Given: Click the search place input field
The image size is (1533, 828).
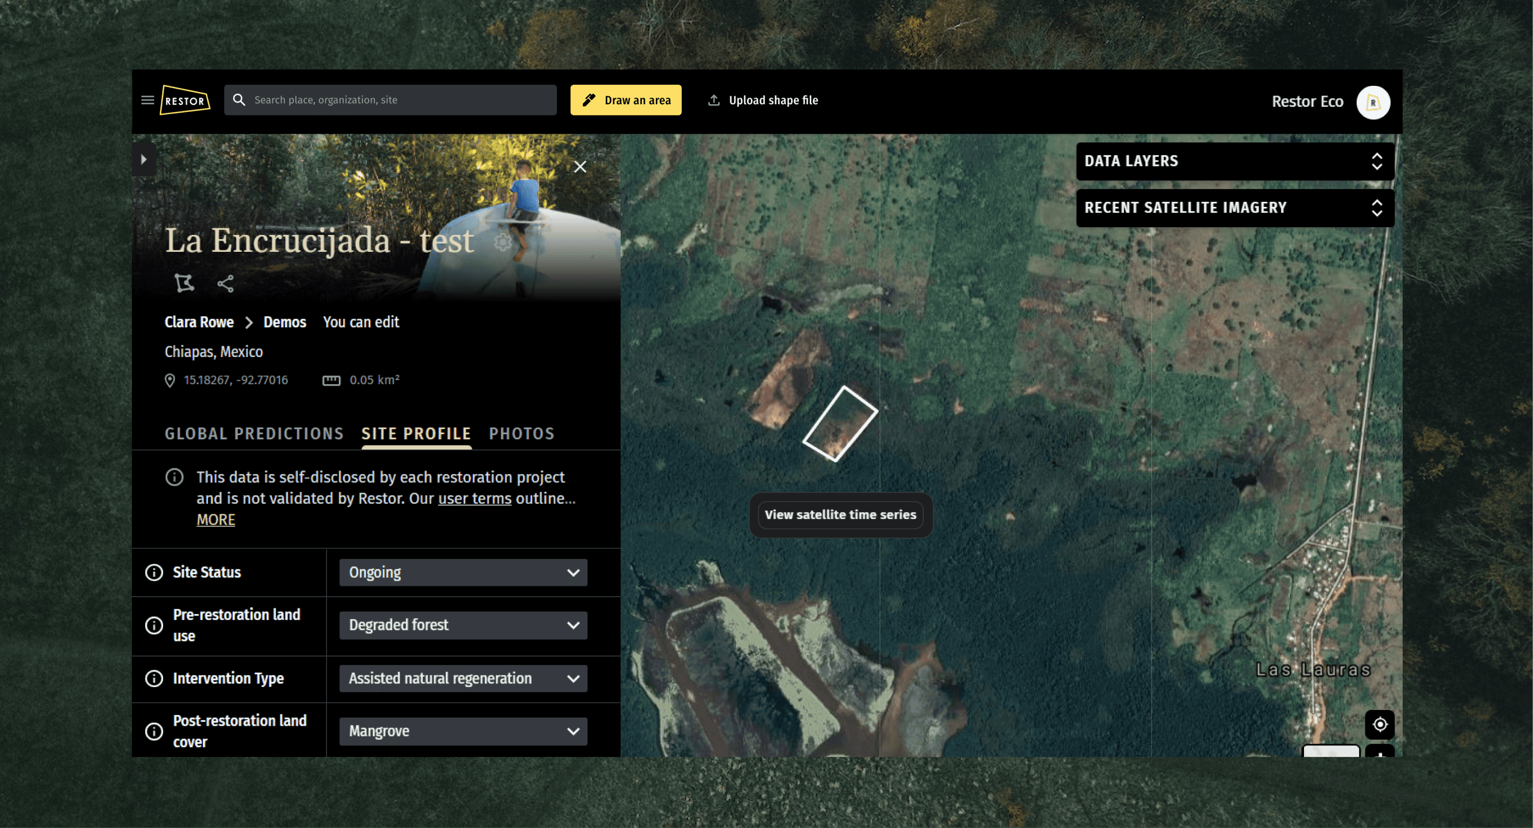Looking at the screenshot, I should [399, 100].
